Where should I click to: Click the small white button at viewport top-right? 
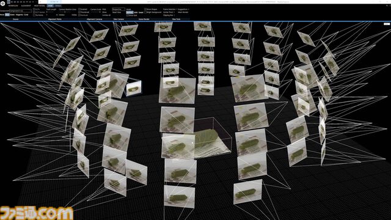(x=387, y=24)
